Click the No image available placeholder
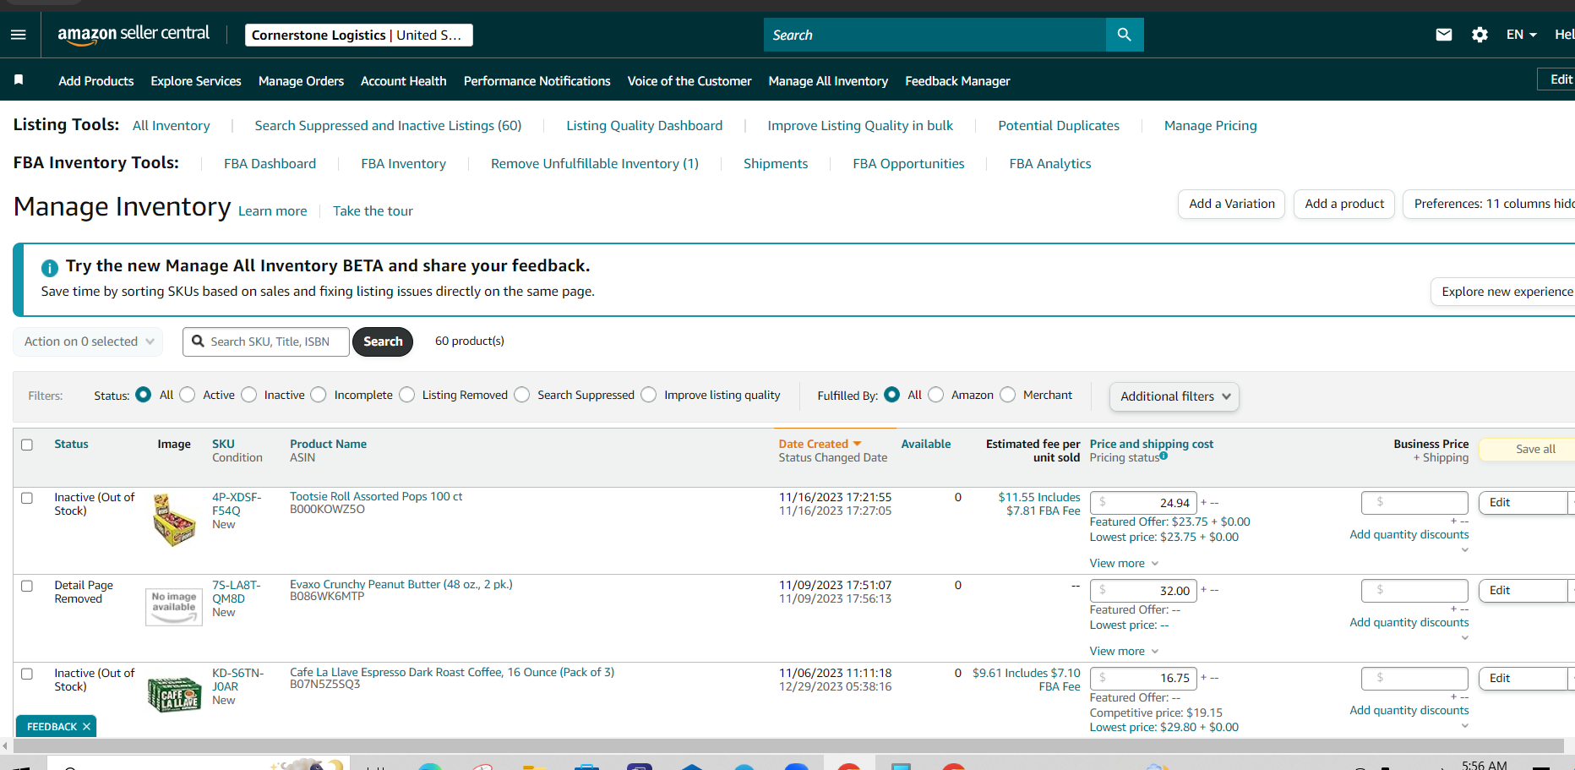 click(x=174, y=606)
